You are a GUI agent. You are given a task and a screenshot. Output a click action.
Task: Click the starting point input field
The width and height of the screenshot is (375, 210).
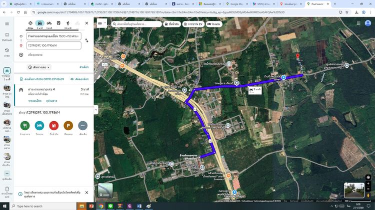pyautogui.click(x=53, y=36)
